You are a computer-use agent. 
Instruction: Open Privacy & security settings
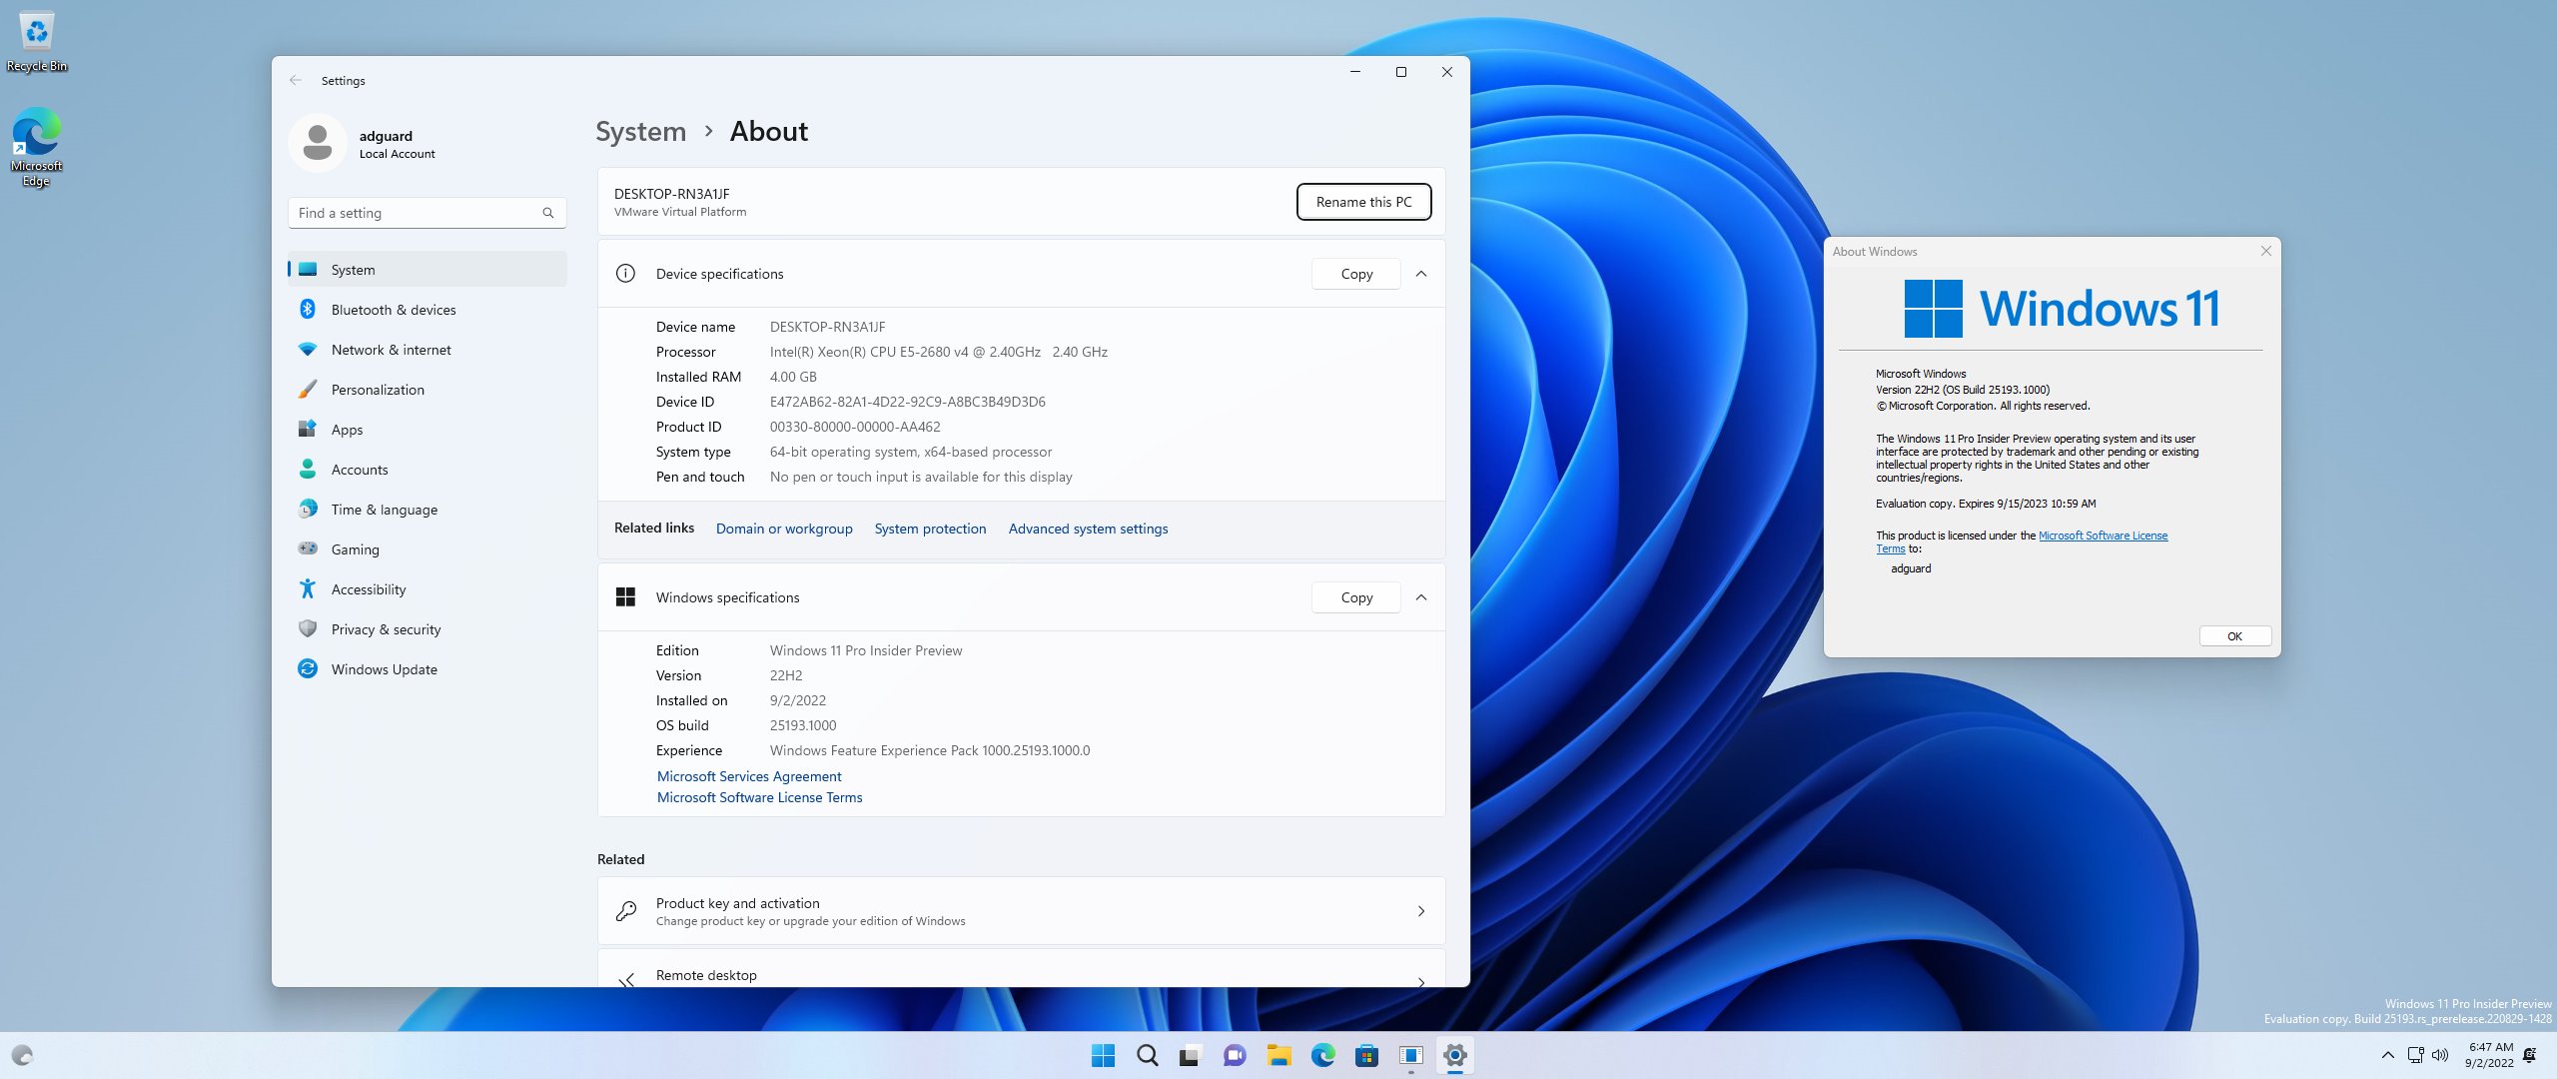(386, 629)
